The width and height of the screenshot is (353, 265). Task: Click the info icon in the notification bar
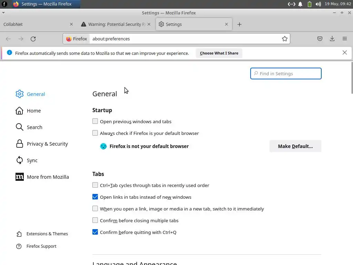coord(9,52)
